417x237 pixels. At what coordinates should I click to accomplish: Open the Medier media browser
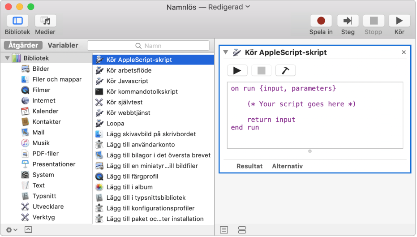point(45,21)
